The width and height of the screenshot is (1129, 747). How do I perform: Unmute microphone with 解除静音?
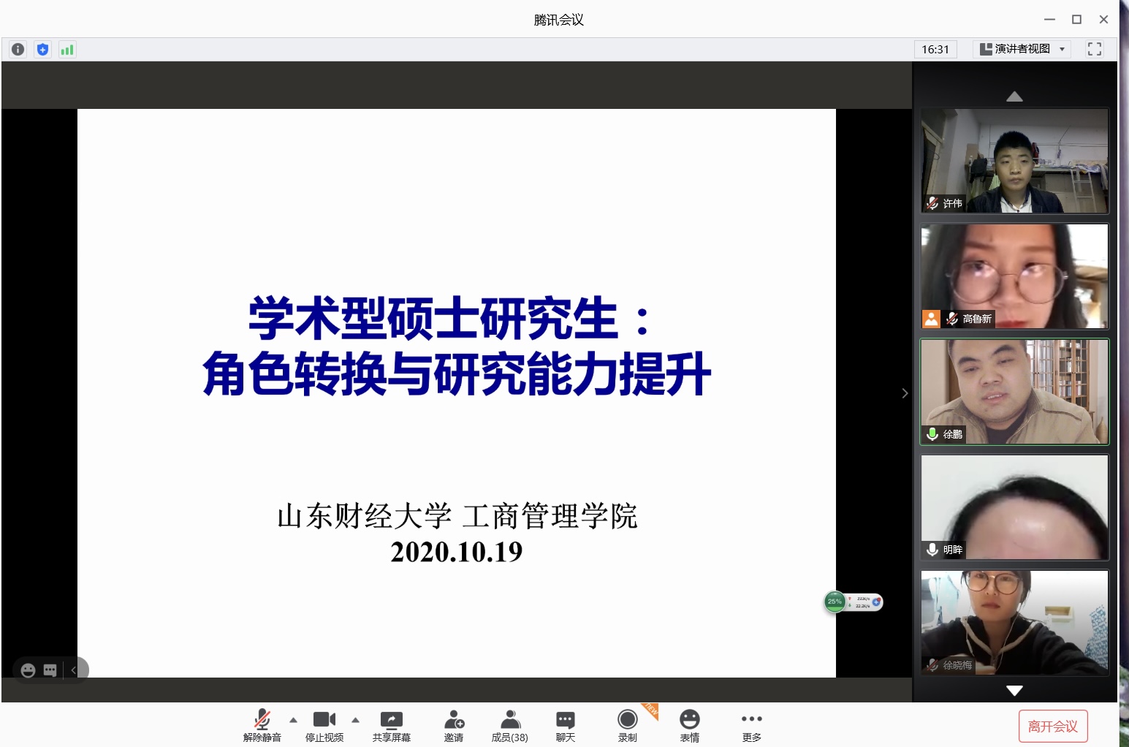(x=262, y=725)
